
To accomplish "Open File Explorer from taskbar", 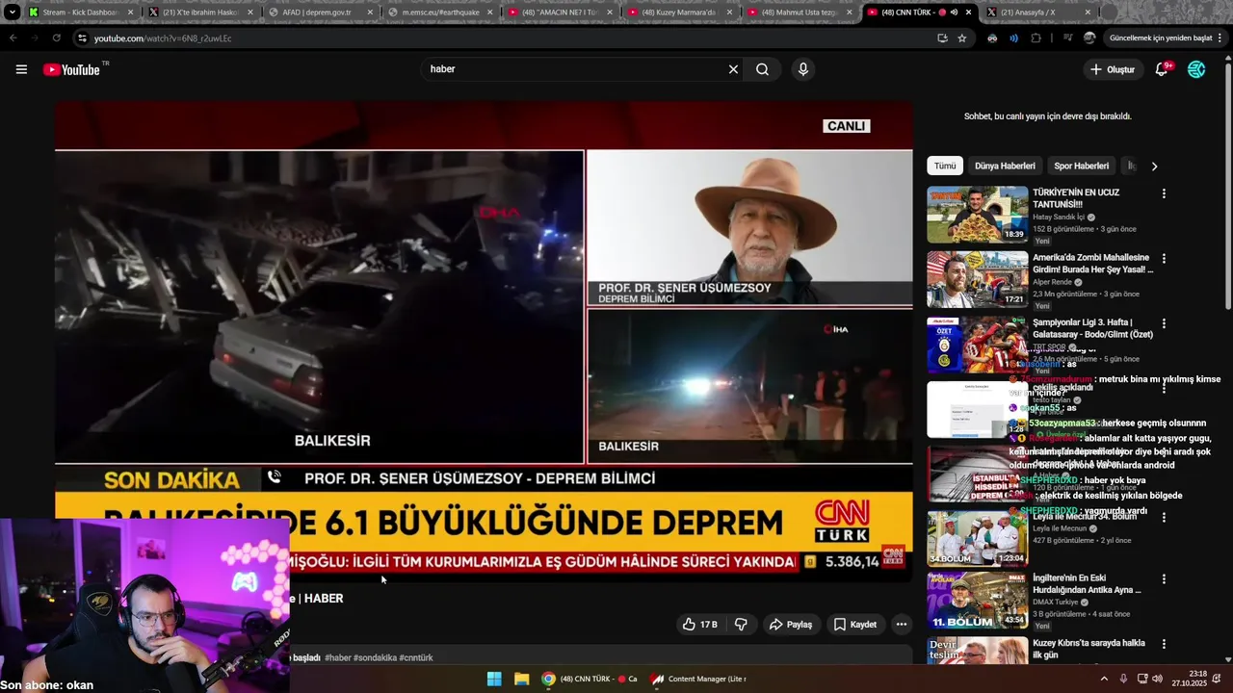I will click(x=521, y=679).
